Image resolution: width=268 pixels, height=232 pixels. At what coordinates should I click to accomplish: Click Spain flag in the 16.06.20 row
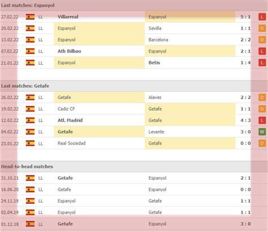pyautogui.click(x=30, y=189)
